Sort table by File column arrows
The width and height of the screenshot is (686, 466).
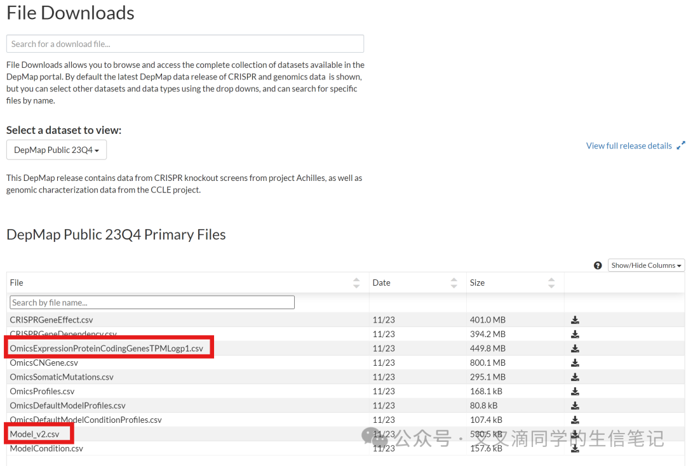(x=356, y=283)
